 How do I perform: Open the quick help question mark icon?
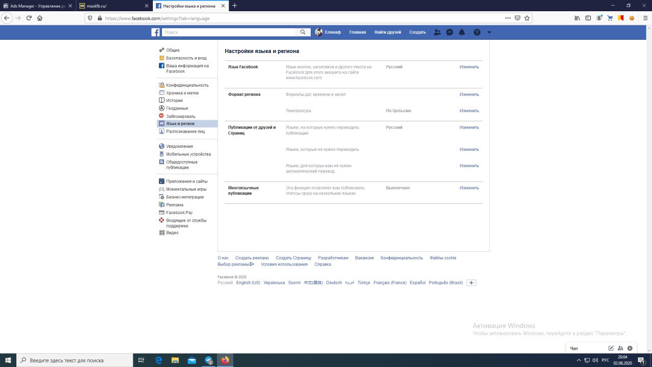coord(477,32)
